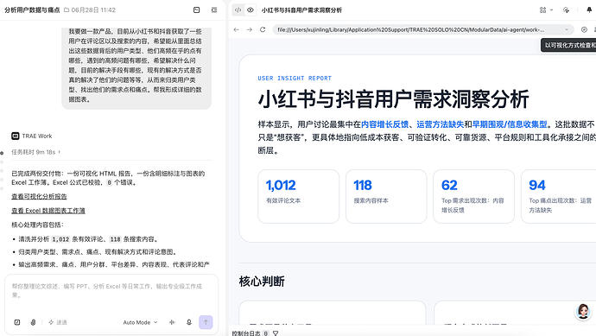Image resolution: width=596 pixels, height=336 pixels.
Task: Go back with the browser back arrow
Action: [x=237, y=29]
